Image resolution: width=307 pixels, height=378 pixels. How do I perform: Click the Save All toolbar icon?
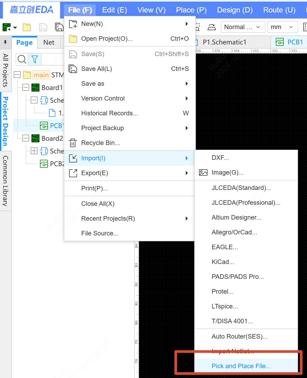(x=59, y=27)
